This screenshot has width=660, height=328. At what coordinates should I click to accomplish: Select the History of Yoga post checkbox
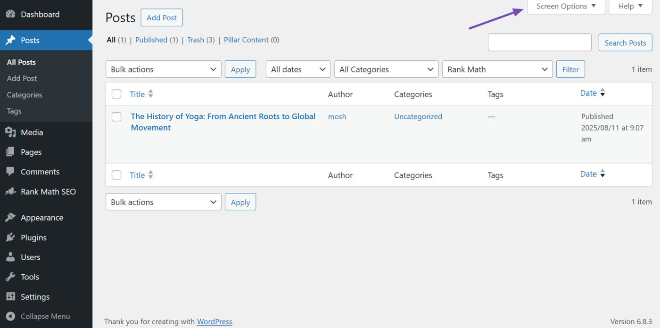pyautogui.click(x=116, y=116)
